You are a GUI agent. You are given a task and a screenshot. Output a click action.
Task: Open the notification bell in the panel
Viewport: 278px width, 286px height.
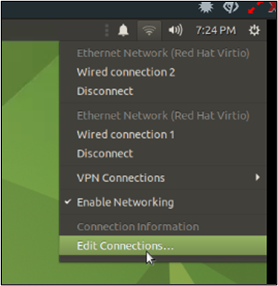coord(123,30)
